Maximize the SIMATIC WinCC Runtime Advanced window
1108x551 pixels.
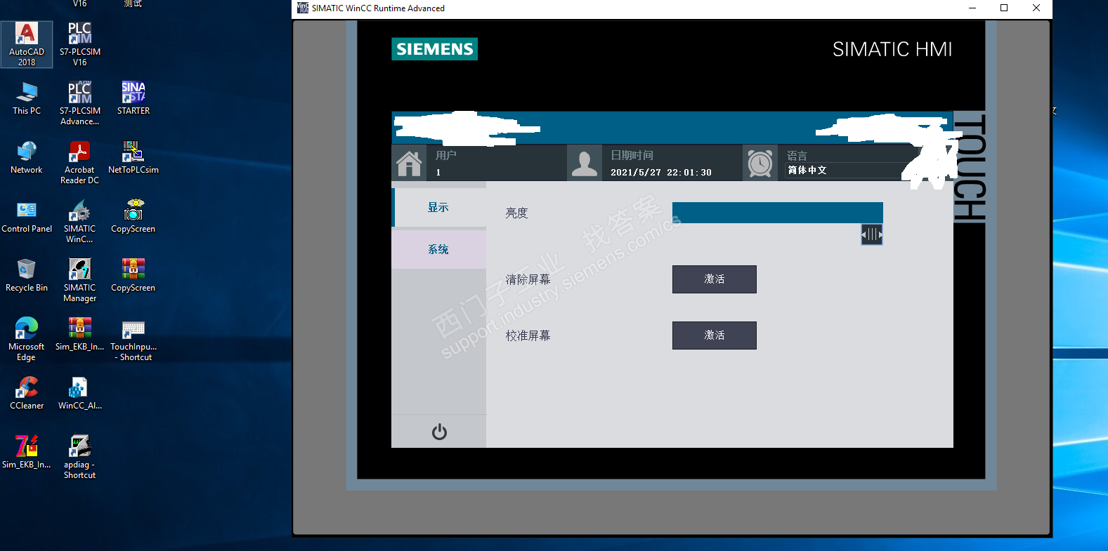pyautogui.click(x=1004, y=8)
